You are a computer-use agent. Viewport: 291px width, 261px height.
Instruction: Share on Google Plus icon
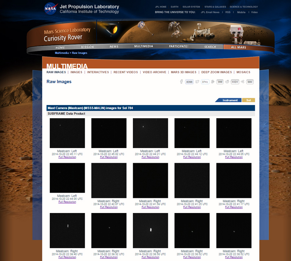point(213,82)
